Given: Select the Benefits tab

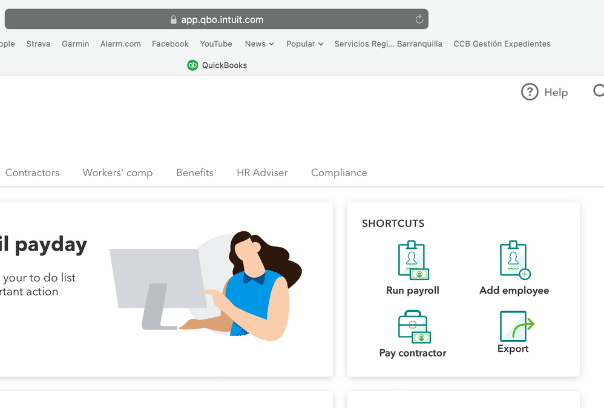Looking at the screenshot, I should 194,173.
